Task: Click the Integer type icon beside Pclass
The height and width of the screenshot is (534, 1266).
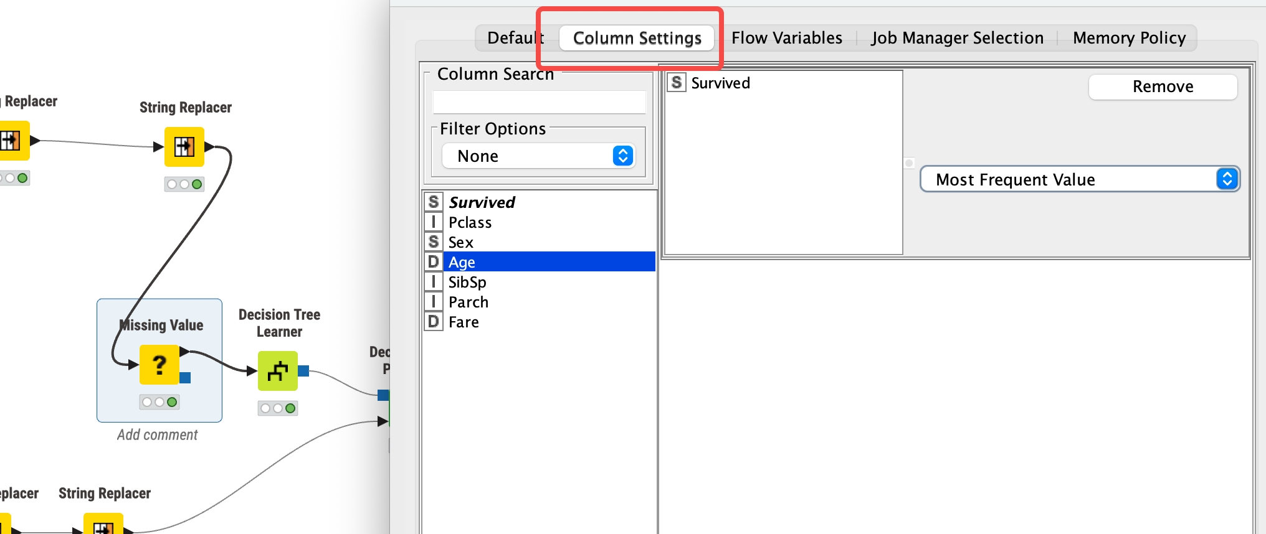Action: coord(434,222)
